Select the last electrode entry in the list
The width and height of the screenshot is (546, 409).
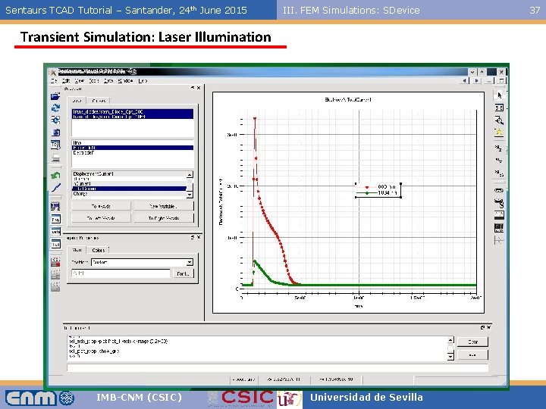tap(133, 153)
